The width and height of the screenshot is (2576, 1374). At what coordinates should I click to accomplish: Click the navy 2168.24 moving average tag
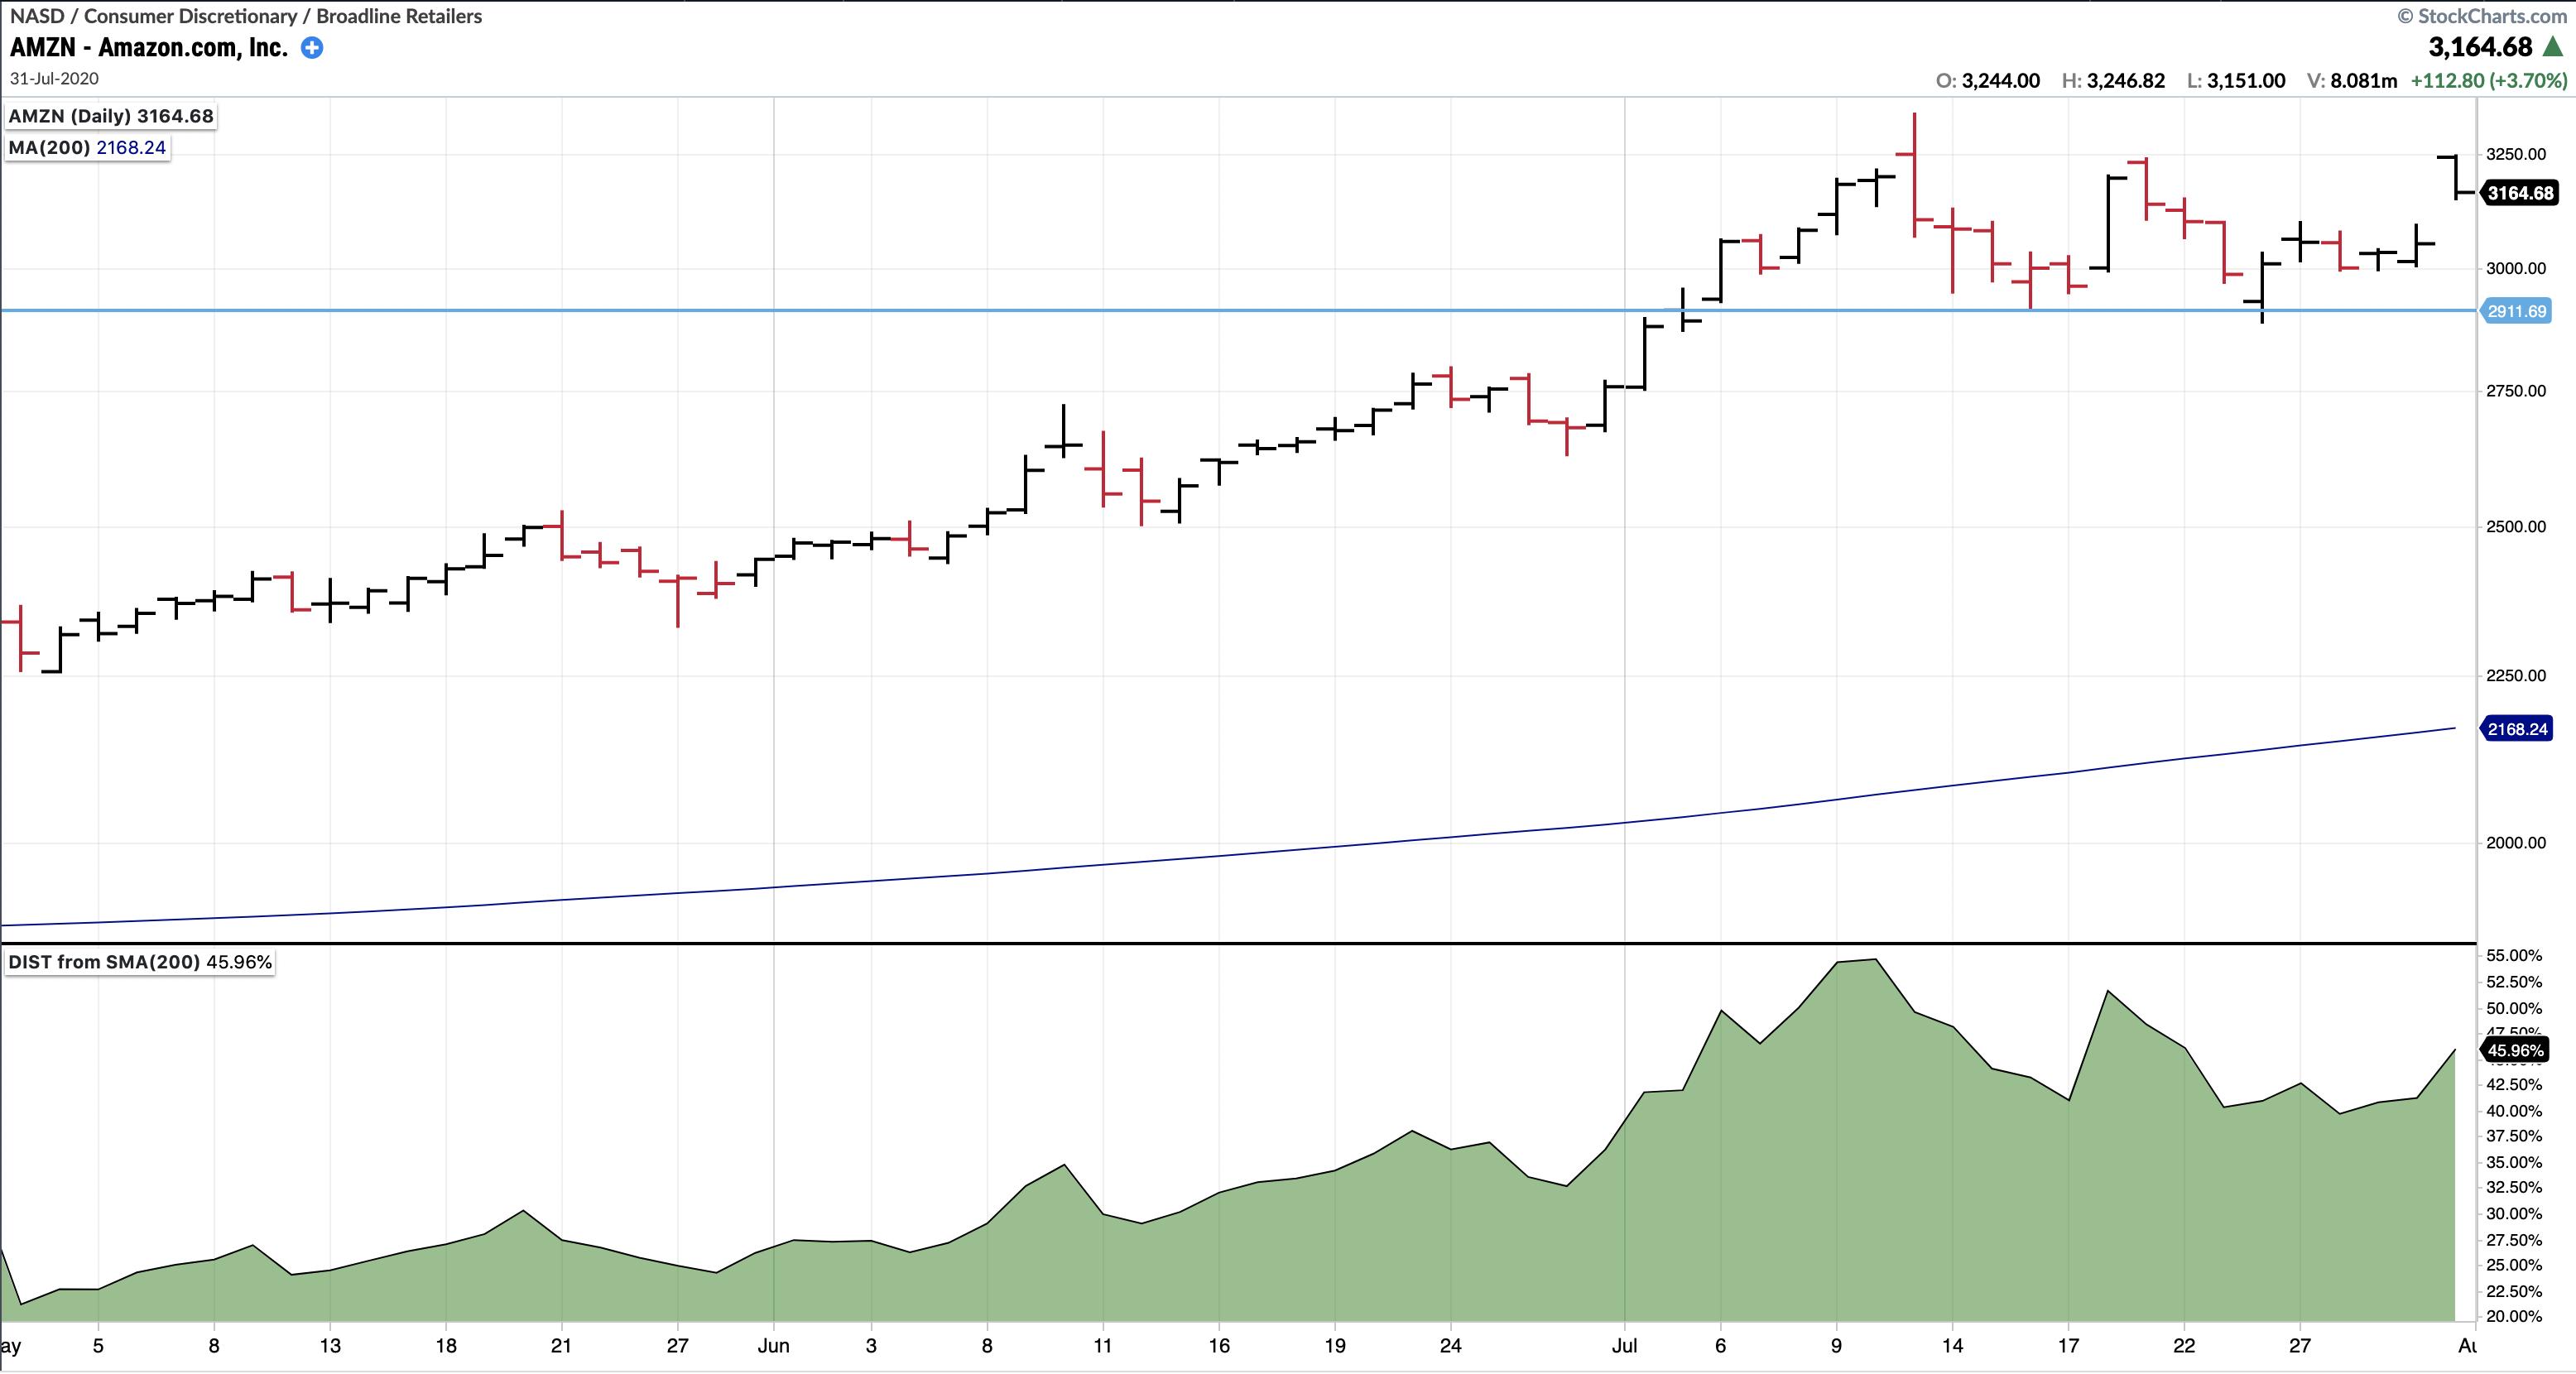[2516, 729]
